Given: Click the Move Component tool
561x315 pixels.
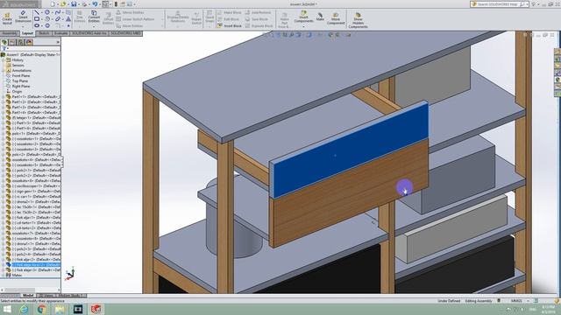Looking at the screenshot, I should click(x=336, y=18).
